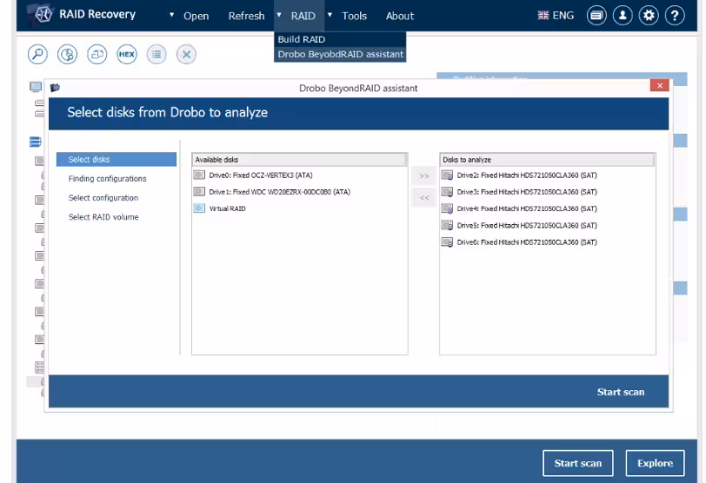Screen dimensions: 706x483
Task: Choose Build RAID from the menu
Action: pyautogui.click(x=340, y=39)
